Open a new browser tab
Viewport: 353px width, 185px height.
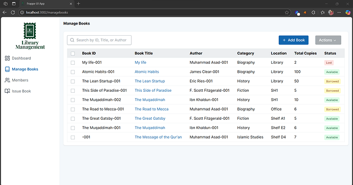click(78, 4)
